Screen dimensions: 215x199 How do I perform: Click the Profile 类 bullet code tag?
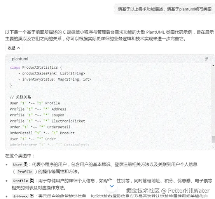(21, 181)
